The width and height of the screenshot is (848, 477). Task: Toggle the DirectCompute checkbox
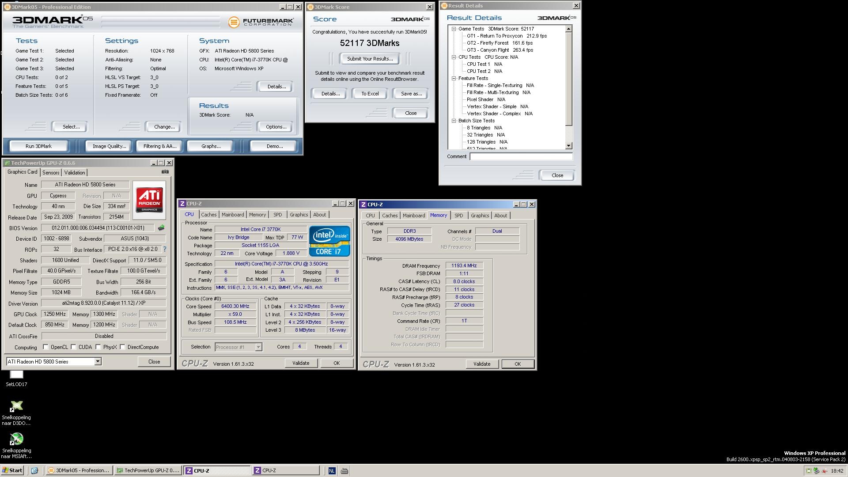(x=122, y=347)
